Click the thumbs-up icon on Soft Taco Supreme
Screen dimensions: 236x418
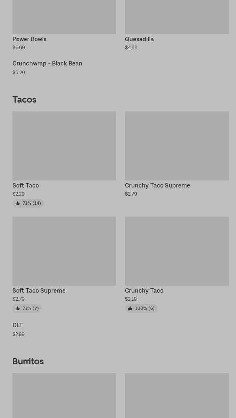tap(18, 308)
